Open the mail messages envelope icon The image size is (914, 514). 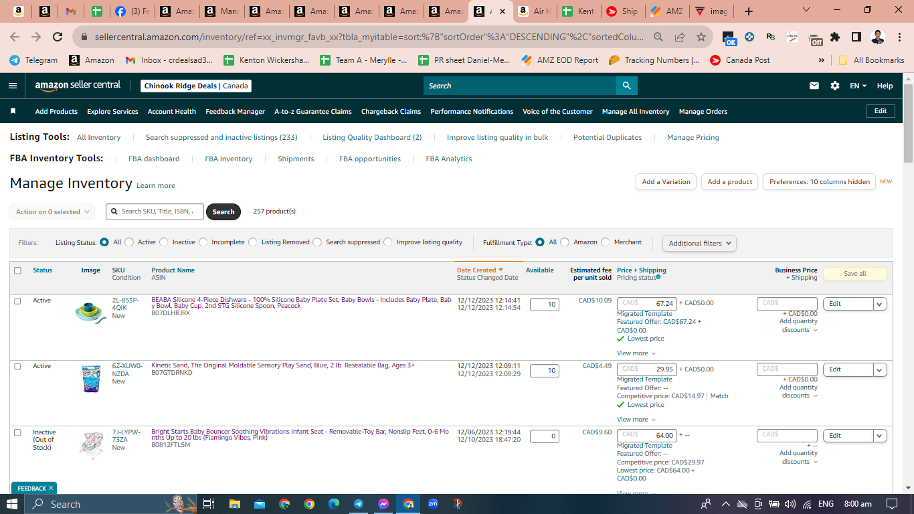point(814,86)
